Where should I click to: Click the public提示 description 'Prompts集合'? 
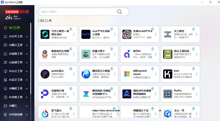(57, 77)
